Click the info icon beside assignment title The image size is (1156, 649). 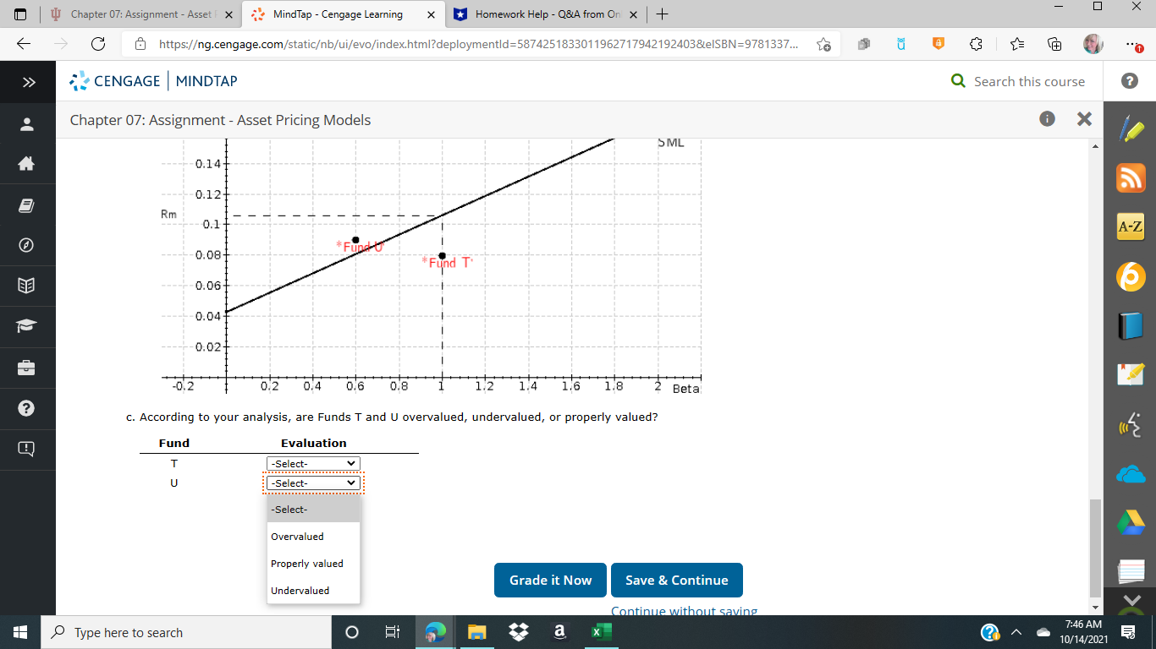coord(1047,119)
